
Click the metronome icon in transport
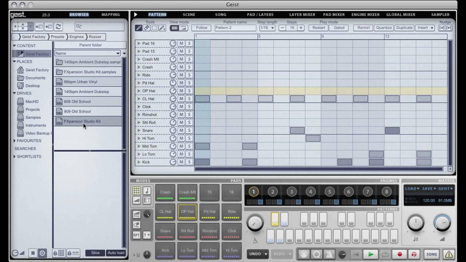(329, 254)
